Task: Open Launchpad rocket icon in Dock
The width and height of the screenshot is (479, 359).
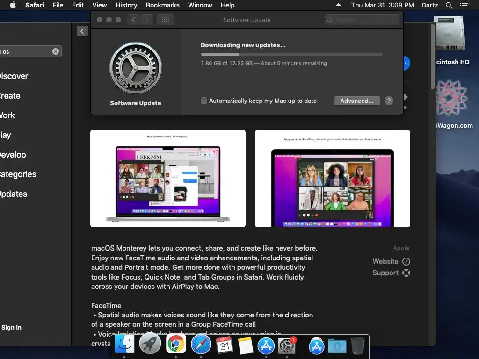Action: [x=150, y=345]
